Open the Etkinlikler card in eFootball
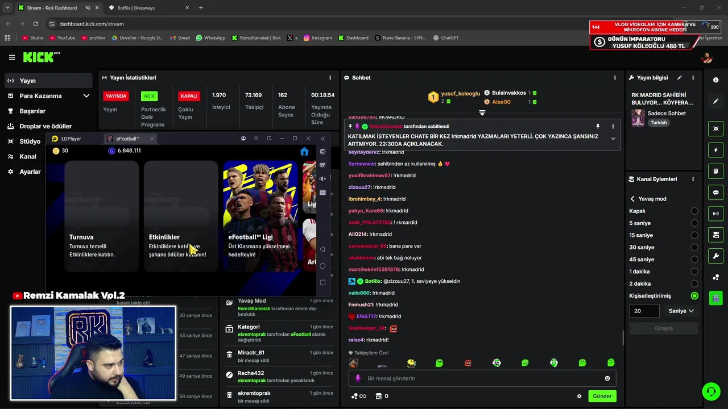This screenshot has width=728, height=409. pyautogui.click(x=181, y=216)
